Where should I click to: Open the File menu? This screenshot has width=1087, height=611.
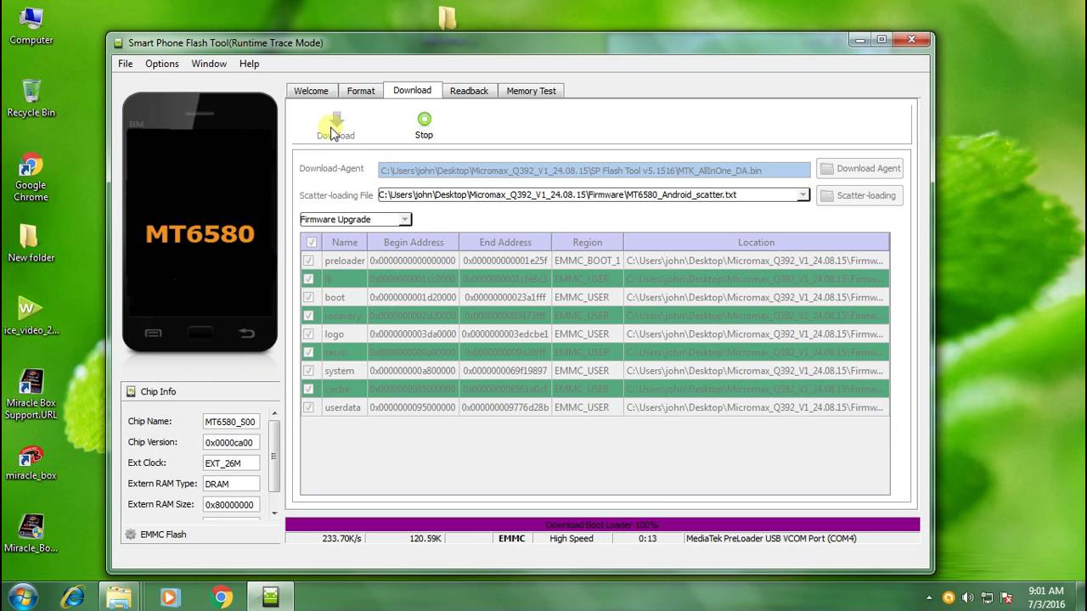click(x=125, y=64)
